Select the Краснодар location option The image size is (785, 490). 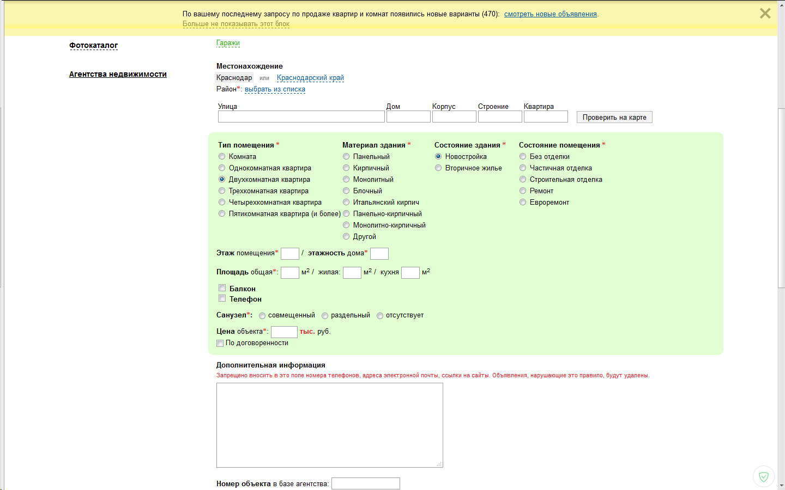pyautogui.click(x=234, y=78)
